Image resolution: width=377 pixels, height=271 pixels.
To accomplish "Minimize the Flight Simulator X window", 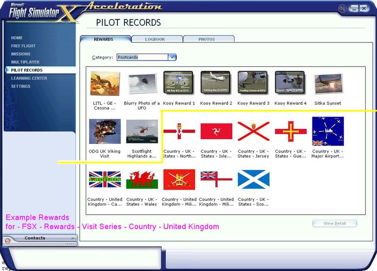I will click(353, 8).
